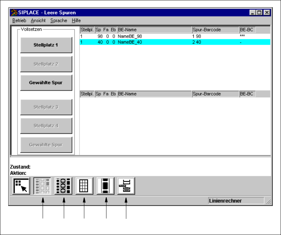This screenshot has width=281, height=235.
Task: Click the Stellplatz 1 button
Action: click(x=46, y=45)
